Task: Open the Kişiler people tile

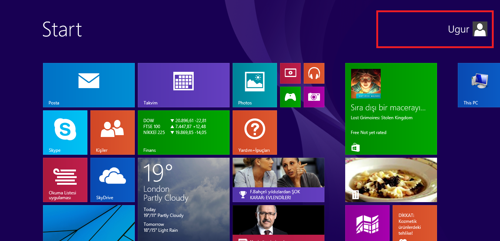Action: (113, 133)
